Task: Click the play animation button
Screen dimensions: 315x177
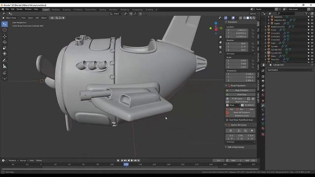Action: (132, 161)
